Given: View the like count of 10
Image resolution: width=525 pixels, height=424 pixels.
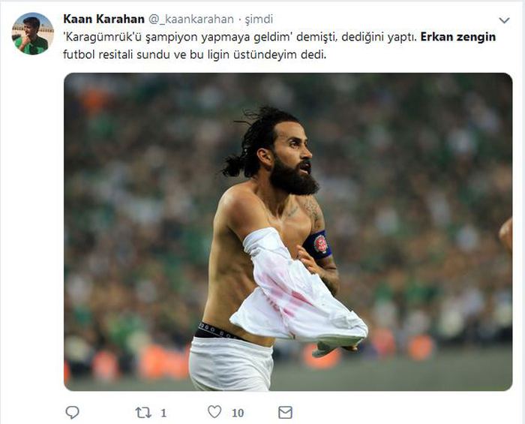Looking at the screenshot, I should click(x=238, y=413).
